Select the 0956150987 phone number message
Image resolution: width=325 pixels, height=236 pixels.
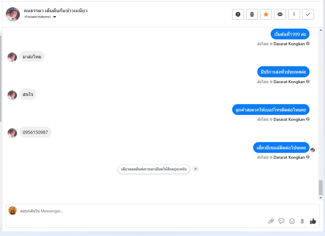pyautogui.click(x=35, y=132)
